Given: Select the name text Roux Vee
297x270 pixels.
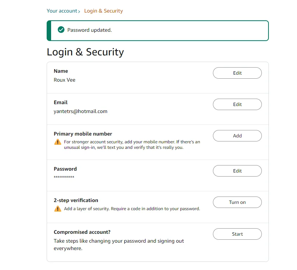Looking at the screenshot, I should (64, 80).
